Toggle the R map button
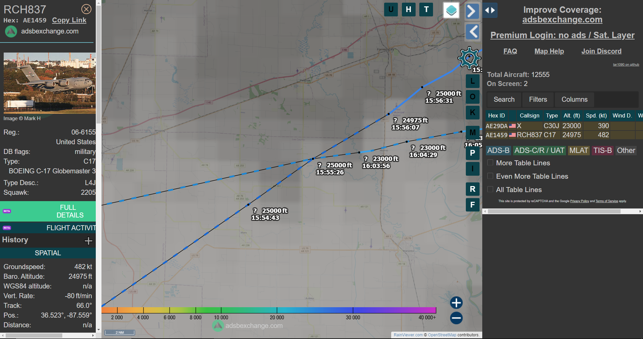 pos(473,189)
